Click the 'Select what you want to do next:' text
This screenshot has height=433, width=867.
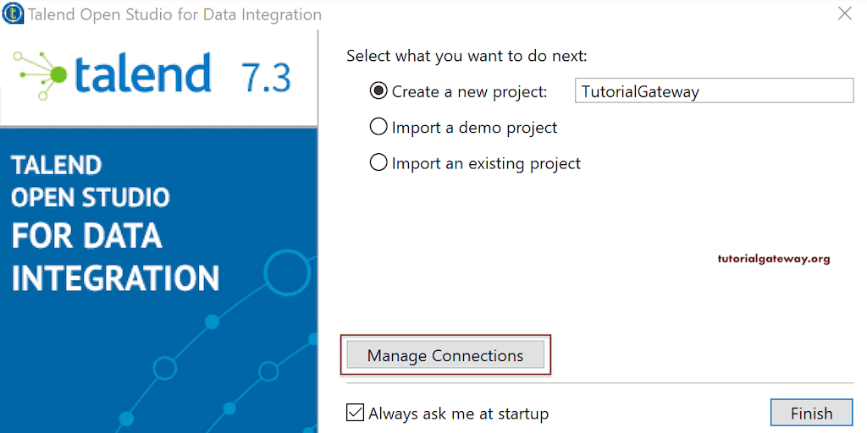click(x=467, y=56)
